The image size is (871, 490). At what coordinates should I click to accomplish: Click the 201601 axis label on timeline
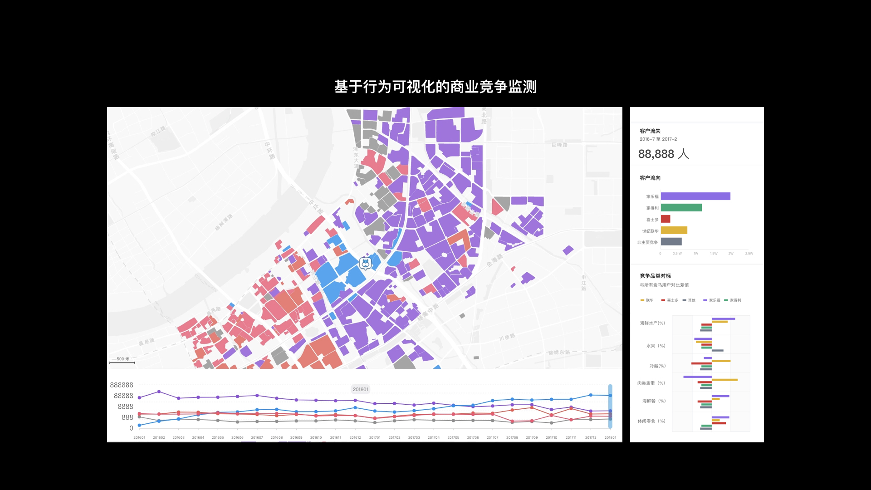139,438
